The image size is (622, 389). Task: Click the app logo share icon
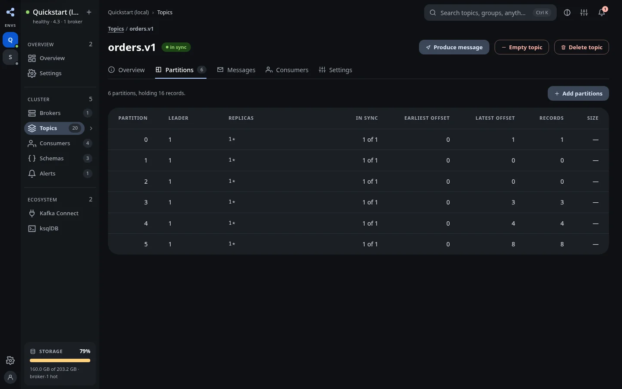[10, 12]
